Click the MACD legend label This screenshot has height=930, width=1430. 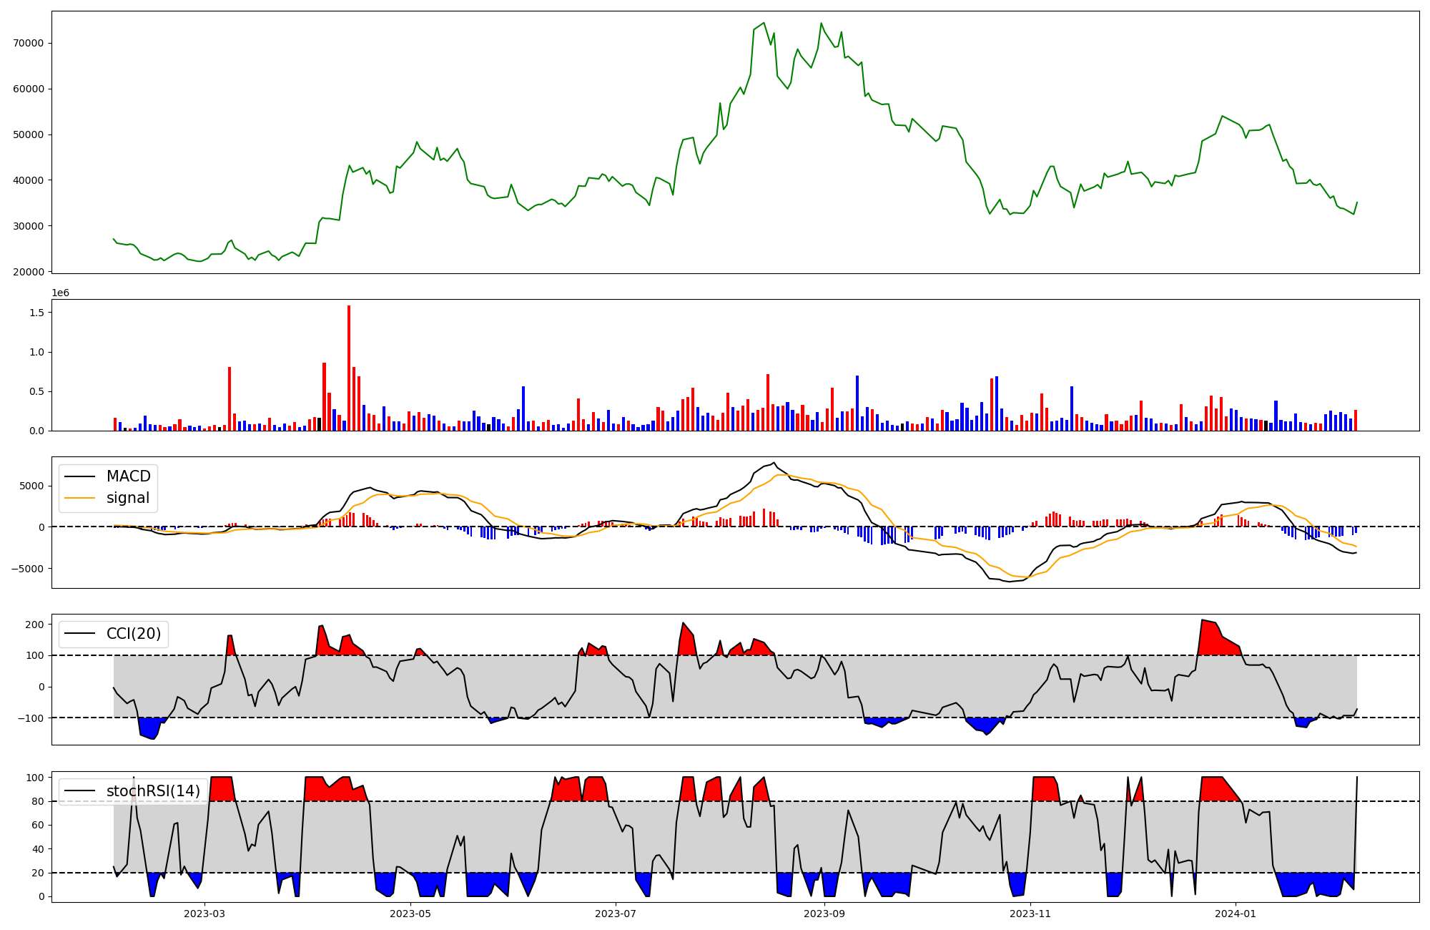[x=128, y=476]
